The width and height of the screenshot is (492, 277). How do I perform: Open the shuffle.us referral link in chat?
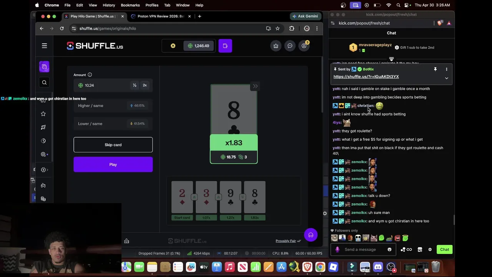click(366, 77)
